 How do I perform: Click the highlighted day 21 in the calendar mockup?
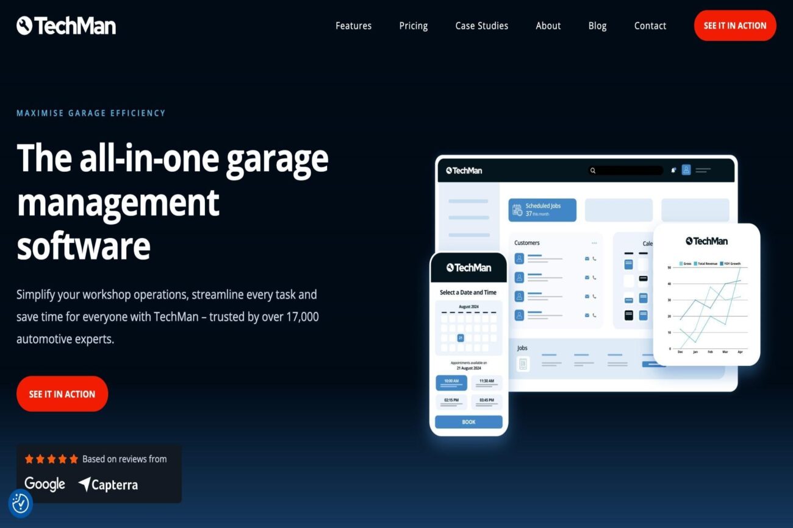(x=461, y=337)
